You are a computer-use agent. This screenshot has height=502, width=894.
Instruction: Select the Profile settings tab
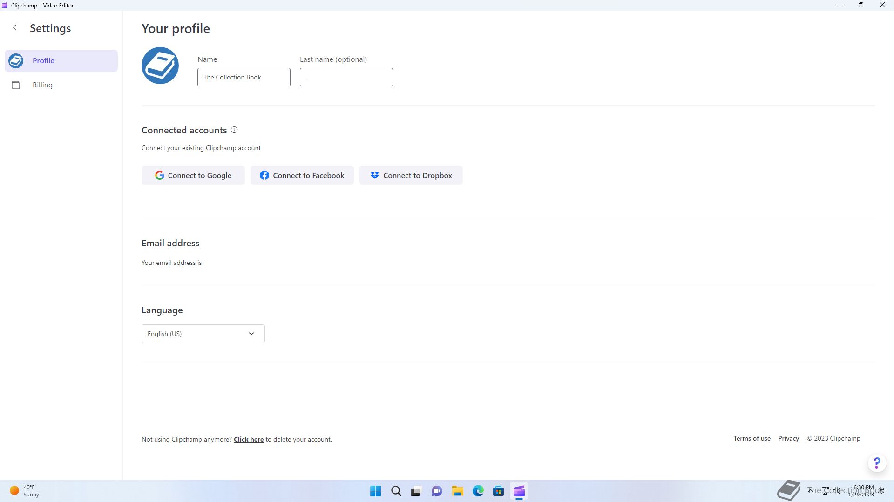click(61, 61)
